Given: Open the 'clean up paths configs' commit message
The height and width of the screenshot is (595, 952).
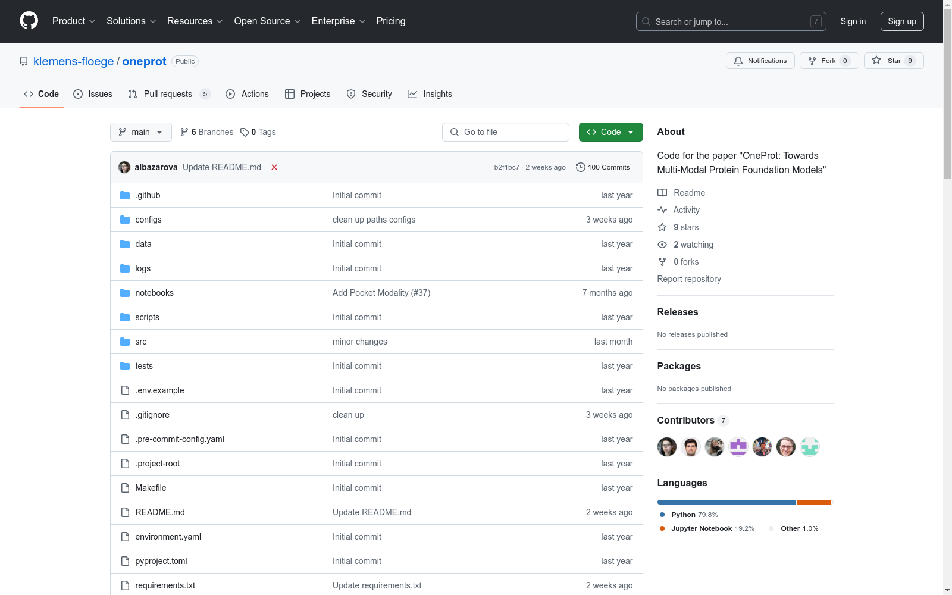Looking at the screenshot, I should (374, 220).
